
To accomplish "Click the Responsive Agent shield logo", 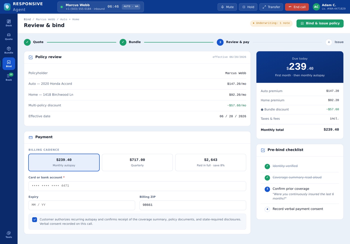I will click(7, 7).
